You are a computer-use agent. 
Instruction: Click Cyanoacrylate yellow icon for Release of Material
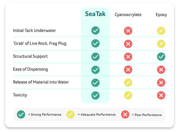coord(128,83)
